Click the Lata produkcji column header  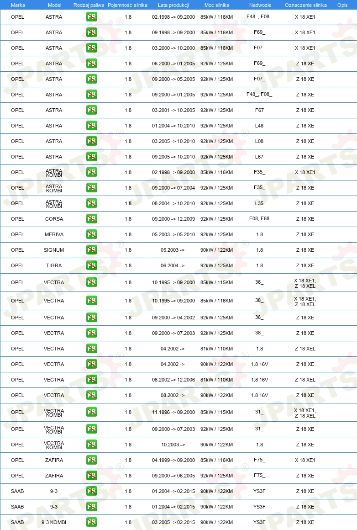tap(173, 5)
